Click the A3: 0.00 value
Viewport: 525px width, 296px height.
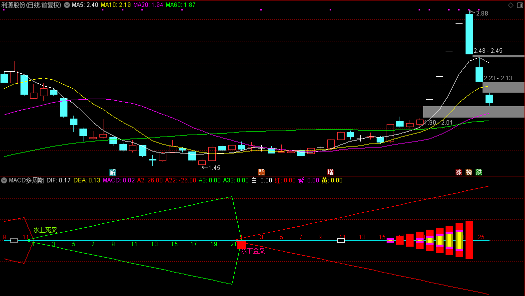pos(210,180)
